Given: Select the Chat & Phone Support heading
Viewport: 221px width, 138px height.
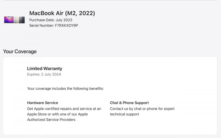Looking at the screenshot, I should pyautogui.click(x=129, y=103).
